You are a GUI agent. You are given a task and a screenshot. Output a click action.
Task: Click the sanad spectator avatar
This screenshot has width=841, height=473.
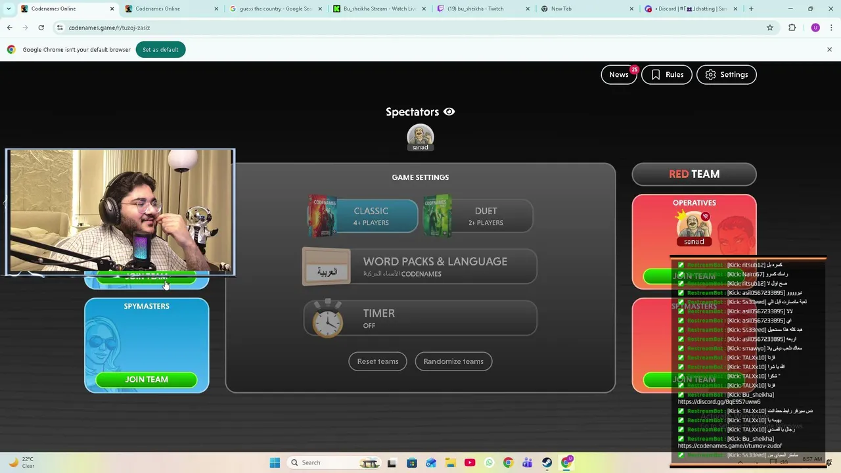pyautogui.click(x=420, y=137)
